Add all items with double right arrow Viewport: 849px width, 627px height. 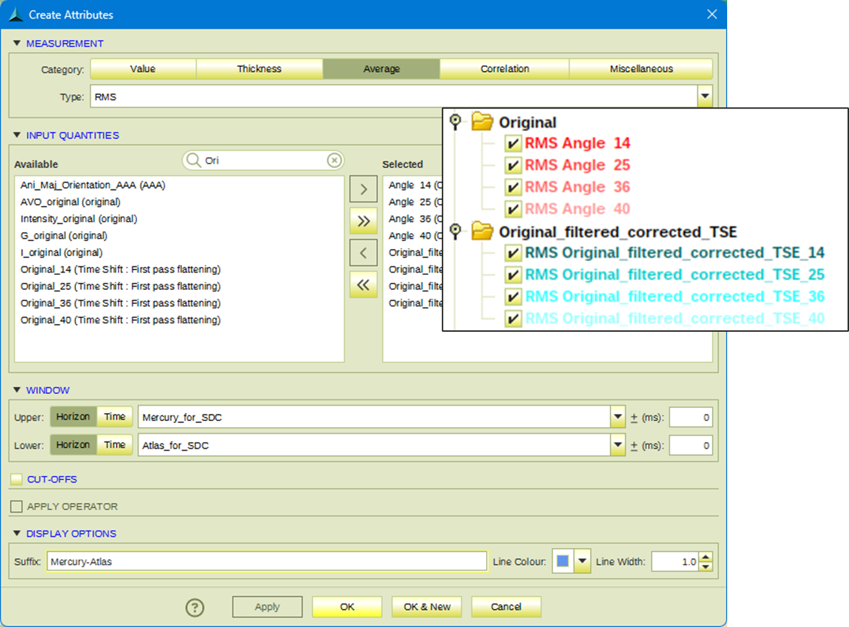click(363, 221)
